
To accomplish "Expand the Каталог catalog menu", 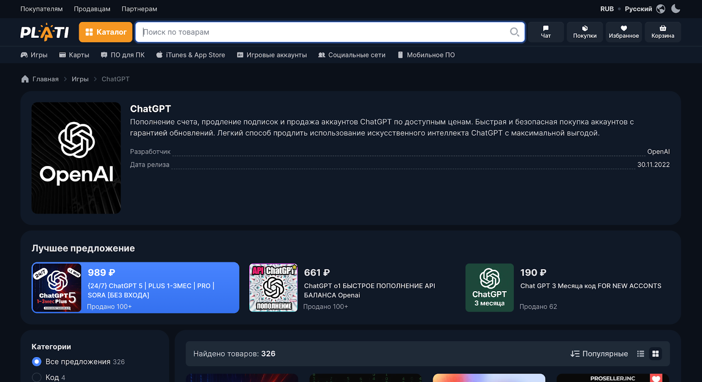I will point(106,32).
